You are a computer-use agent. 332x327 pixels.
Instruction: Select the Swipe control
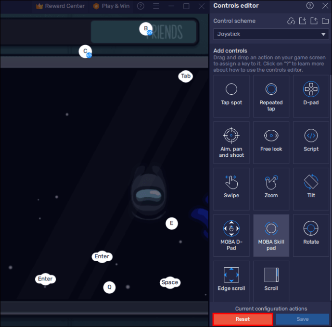coord(231,189)
